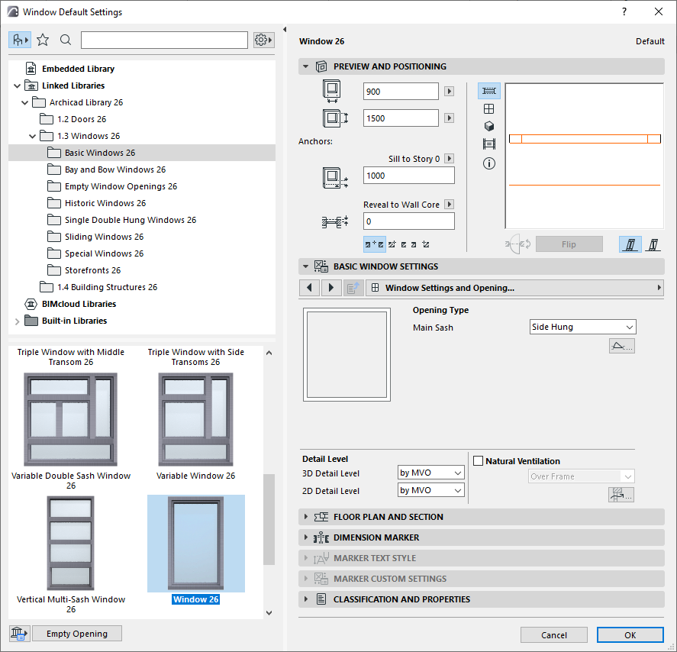Open the Favorites star icon

pyautogui.click(x=43, y=40)
